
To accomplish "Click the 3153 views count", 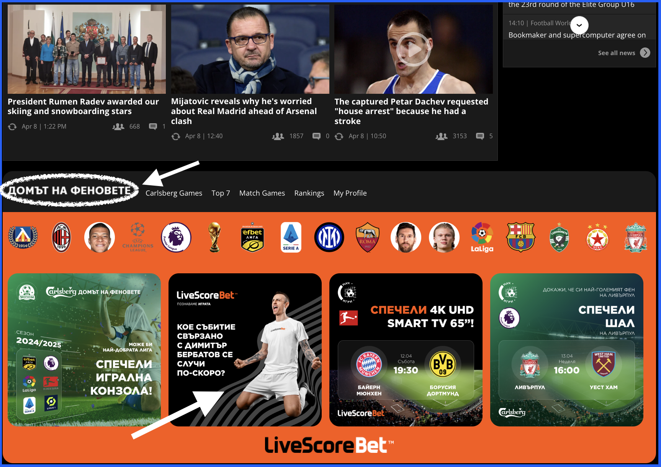I will tap(460, 136).
